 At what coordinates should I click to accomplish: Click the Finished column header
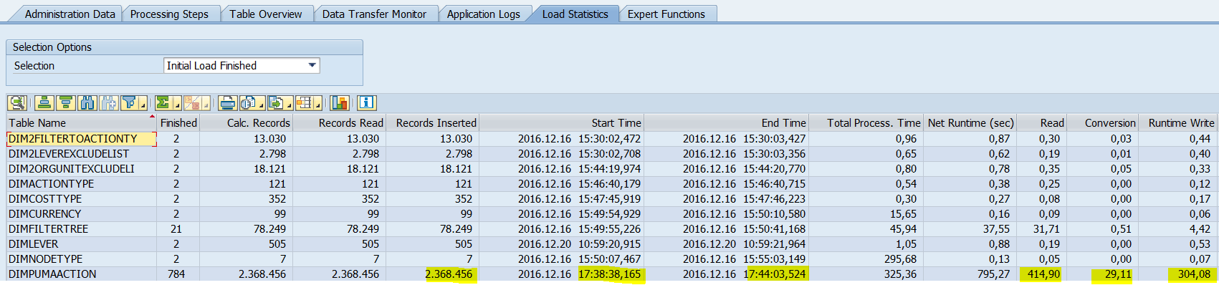tap(178, 123)
